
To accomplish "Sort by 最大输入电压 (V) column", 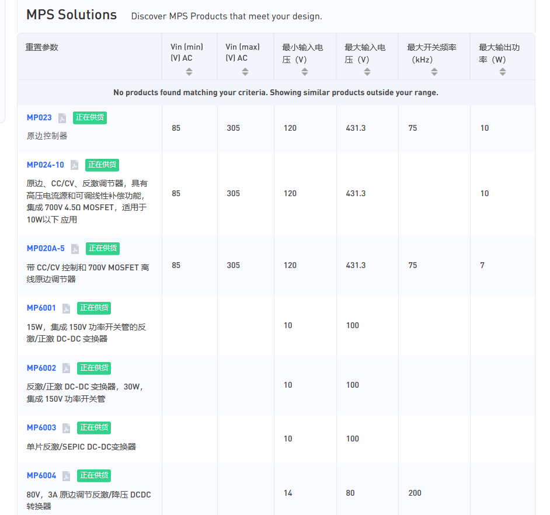I will 367,72.
